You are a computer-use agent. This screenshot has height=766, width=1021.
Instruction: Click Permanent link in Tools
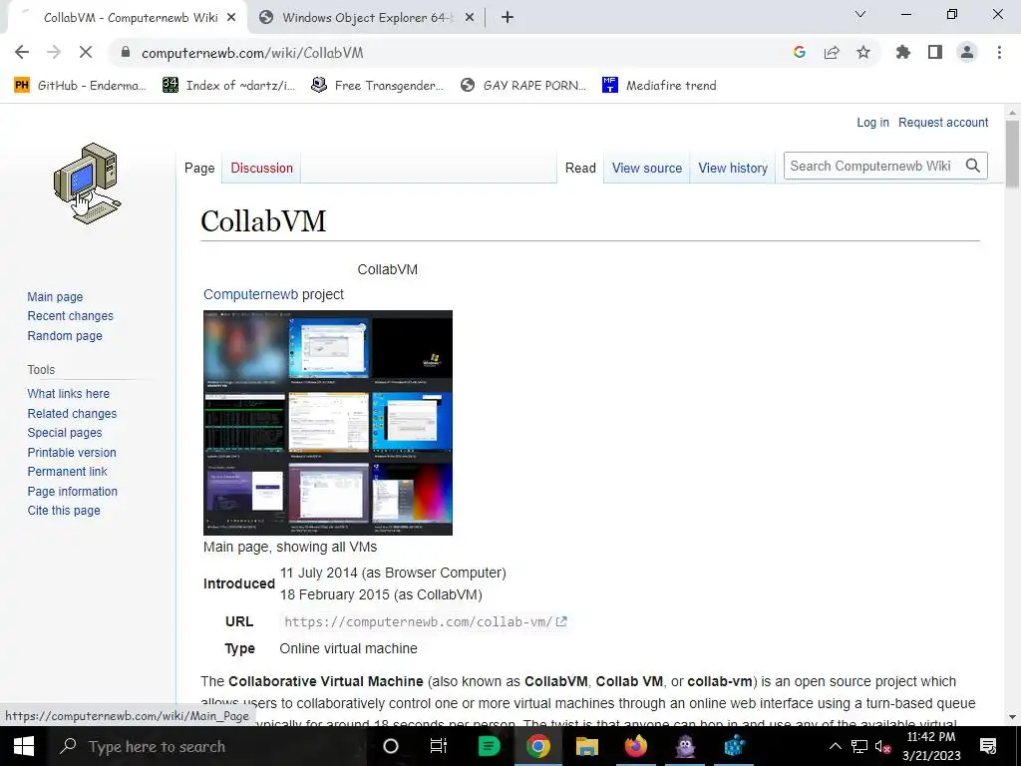67,472
